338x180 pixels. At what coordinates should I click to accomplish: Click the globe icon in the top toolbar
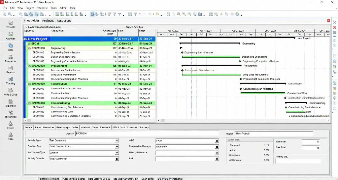pos(237,14)
